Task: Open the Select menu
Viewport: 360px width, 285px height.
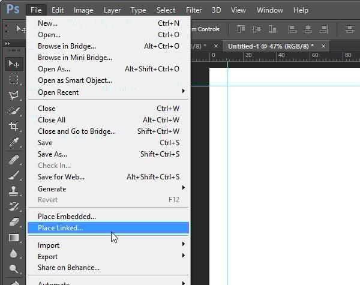Action: coord(166,10)
